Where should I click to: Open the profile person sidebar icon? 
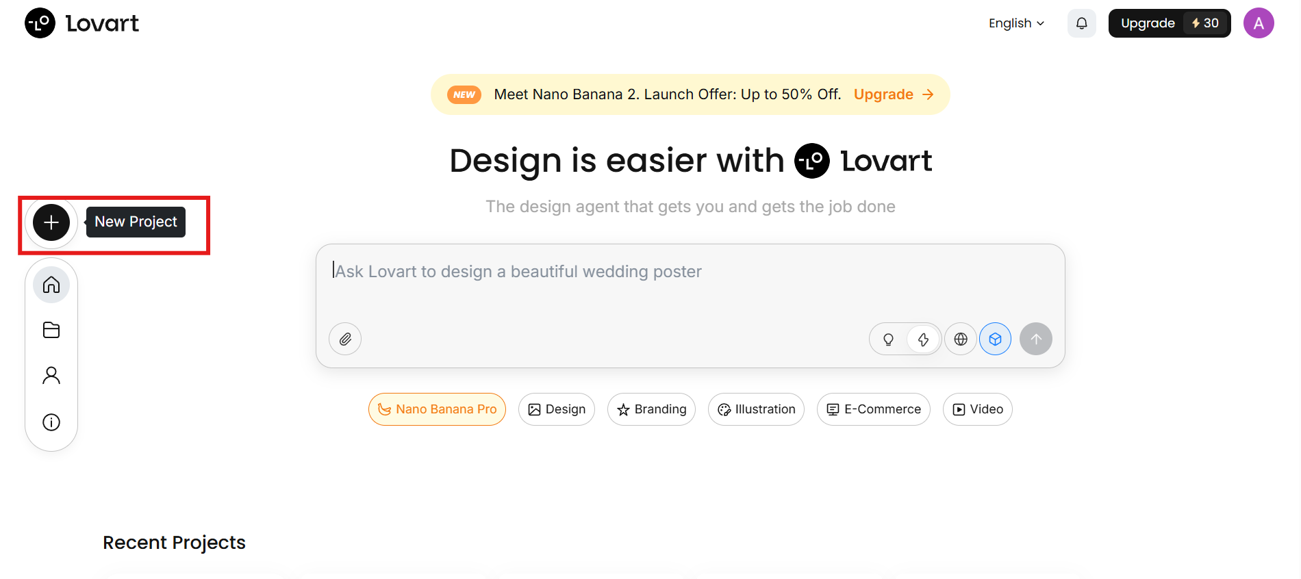click(x=51, y=376)
